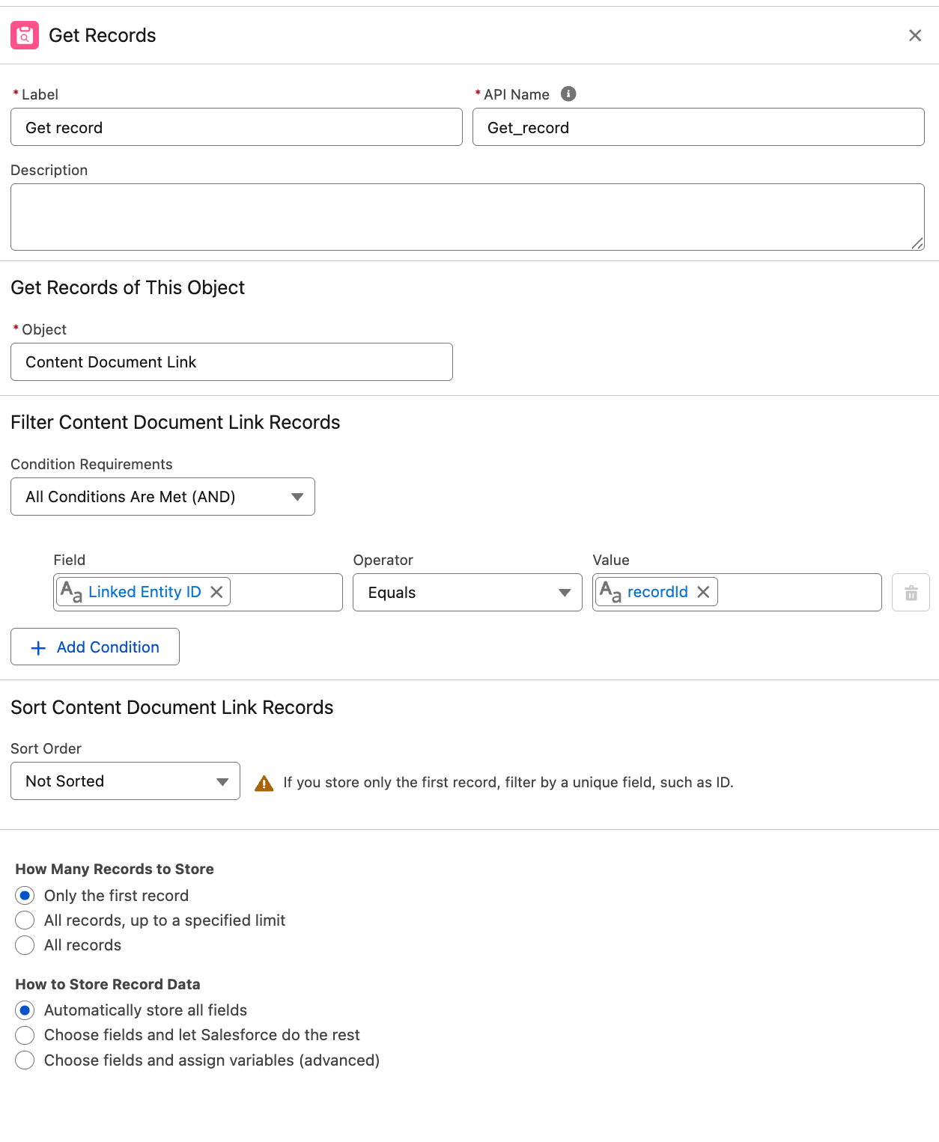Delete the filter condition with trash icon
The width and height of the screenshot is (939, 1142).
[911, 593]
